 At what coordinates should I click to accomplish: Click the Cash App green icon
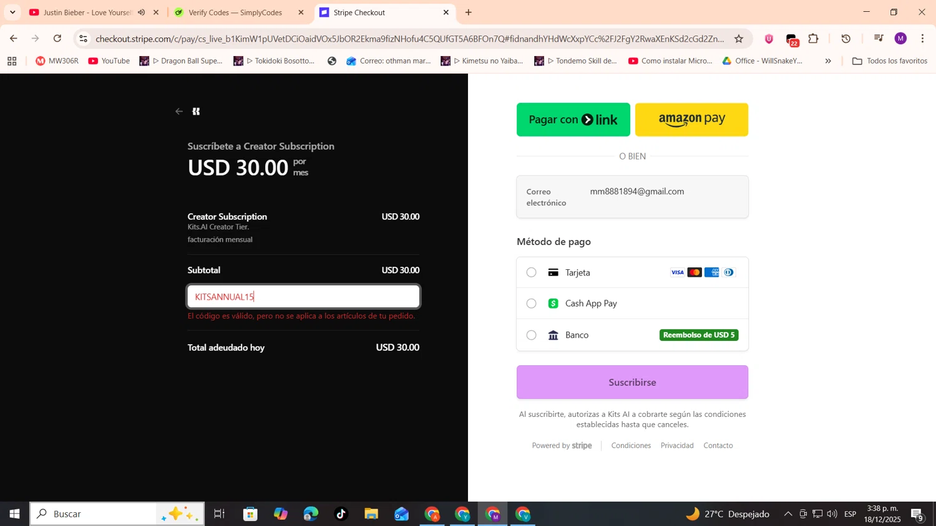pyautogui.click(x=553, y=304)
